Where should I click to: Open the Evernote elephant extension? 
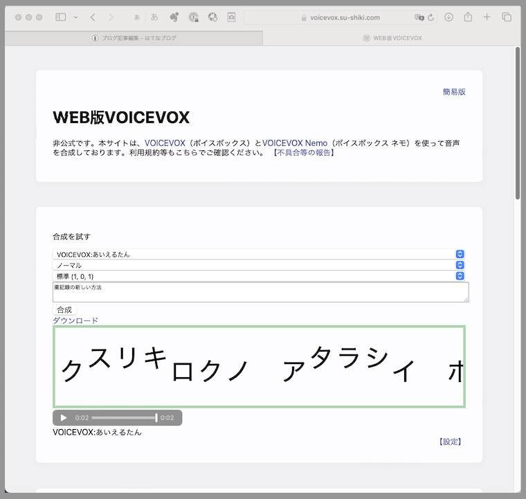point(174,17)
